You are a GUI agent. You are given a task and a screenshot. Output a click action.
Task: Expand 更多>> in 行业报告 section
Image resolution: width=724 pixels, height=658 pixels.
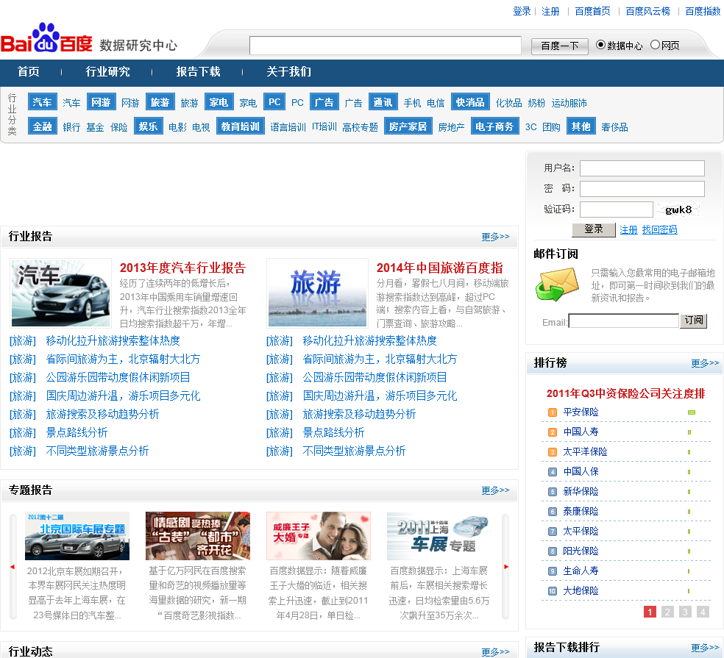[495, 236]
